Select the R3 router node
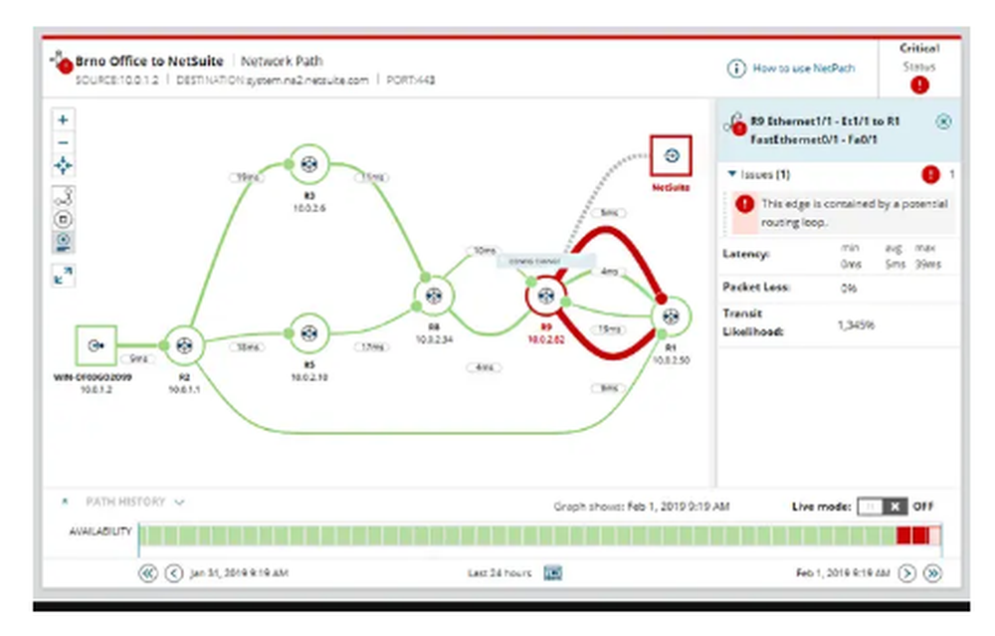This screenshot has width=995, height=636. (309, 164)
